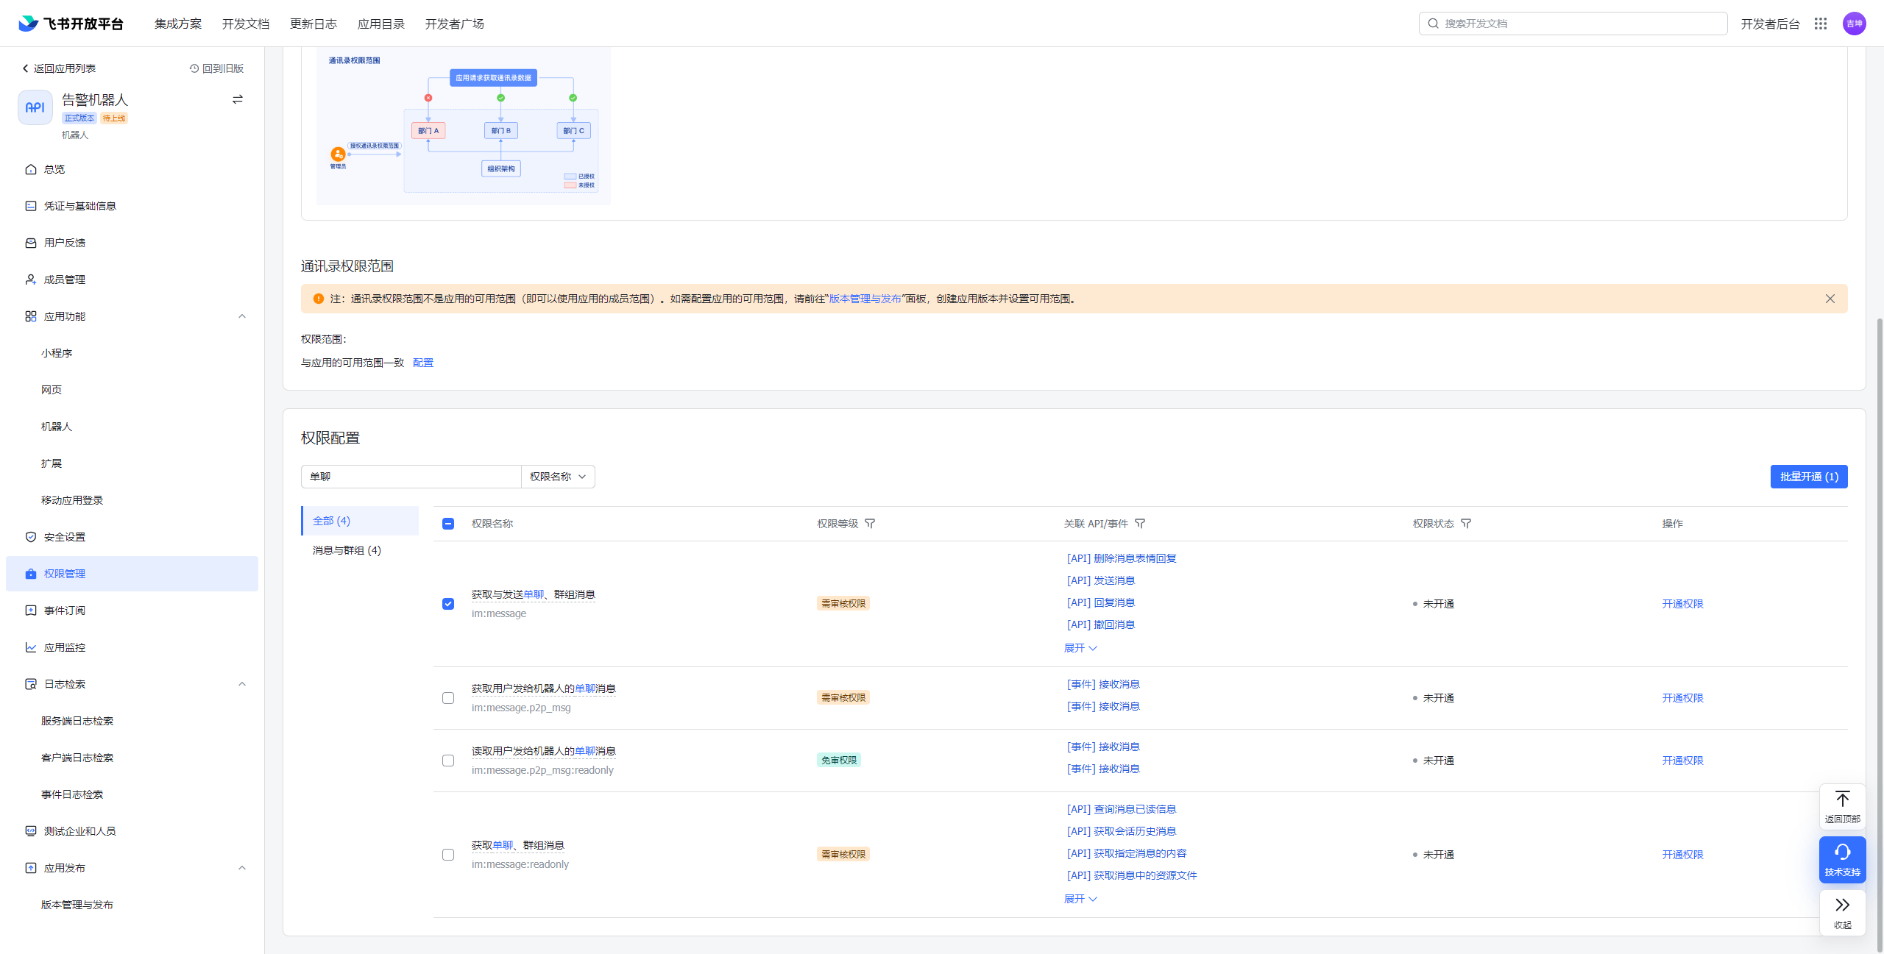
Task: Focus the permission search field containing 单聊
Action: click(411, 477)
